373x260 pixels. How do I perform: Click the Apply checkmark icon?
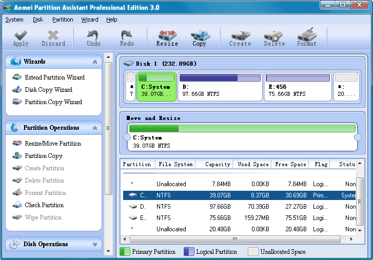click(21, 35)
